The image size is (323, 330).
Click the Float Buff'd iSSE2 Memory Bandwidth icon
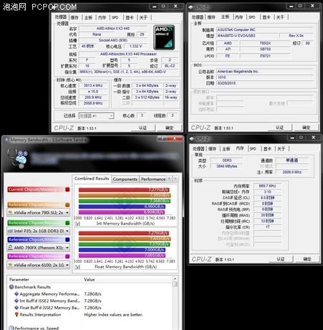(x=16, y=307)
